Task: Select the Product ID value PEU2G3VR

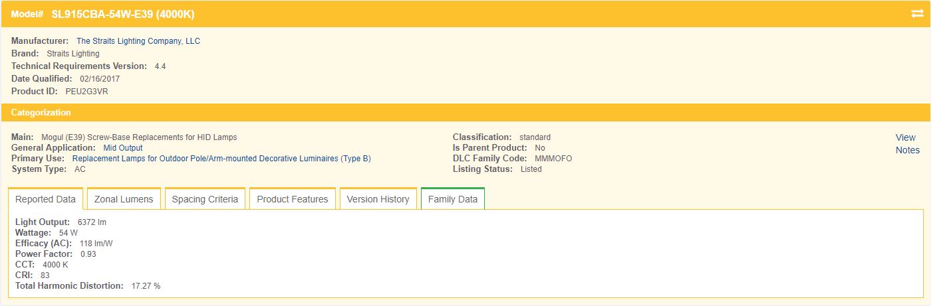Action: [86, 92]
